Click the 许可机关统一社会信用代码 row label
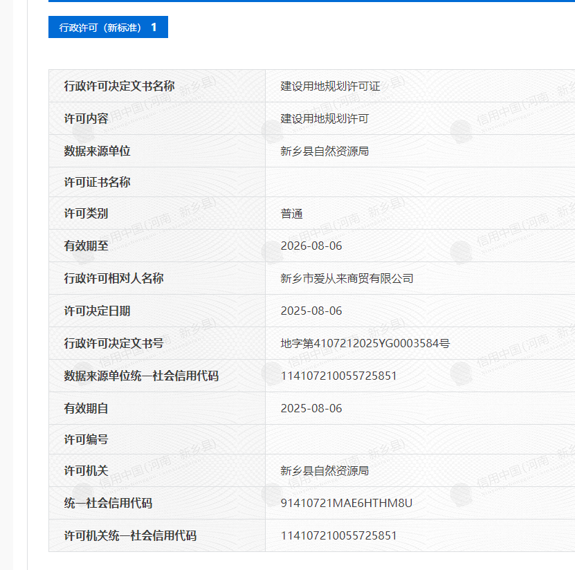Viewport: 575px width, 570px height. click(130, 536)
